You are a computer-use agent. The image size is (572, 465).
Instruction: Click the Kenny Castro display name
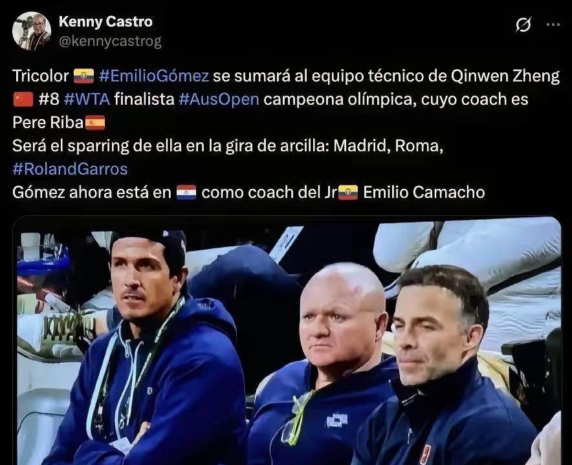pos(105,21)
